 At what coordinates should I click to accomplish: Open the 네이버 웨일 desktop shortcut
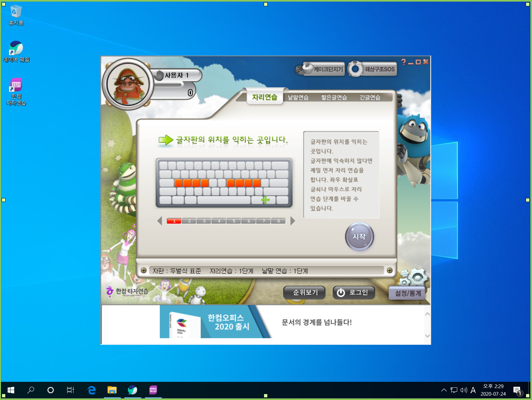16,52
